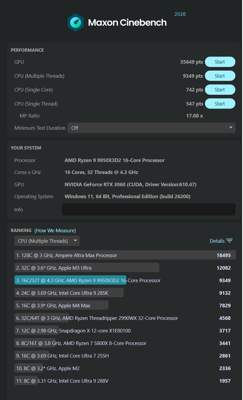Click the ranking score 18495

[x=224, y=255]
